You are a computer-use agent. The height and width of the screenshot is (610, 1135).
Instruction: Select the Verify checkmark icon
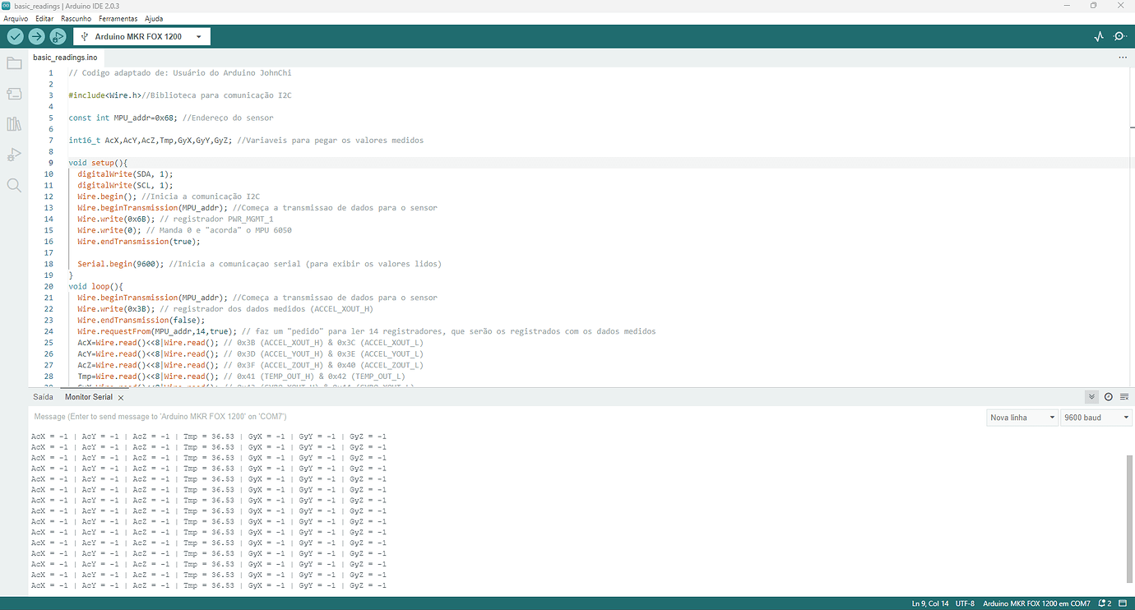[14, 36]
